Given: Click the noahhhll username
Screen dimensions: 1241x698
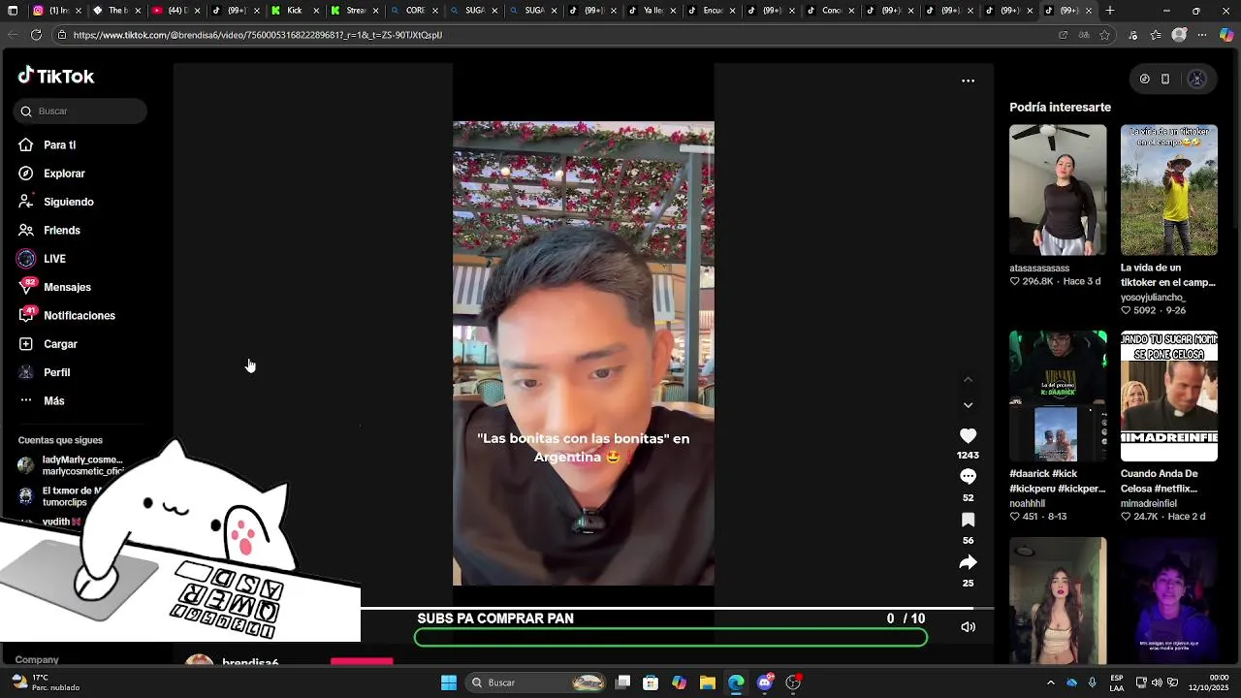Looking at the screenshot, I should click(1030, 503).
